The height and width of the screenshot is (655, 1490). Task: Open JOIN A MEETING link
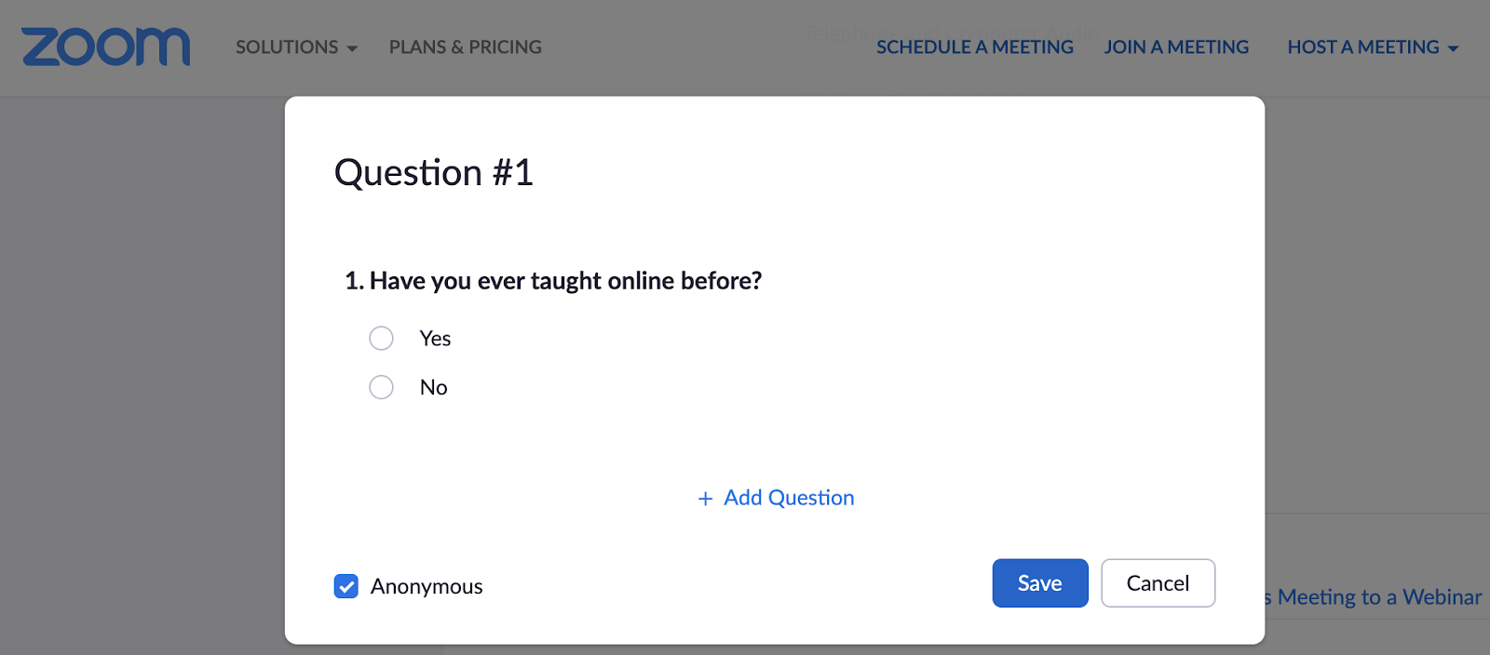(1176, 47)
